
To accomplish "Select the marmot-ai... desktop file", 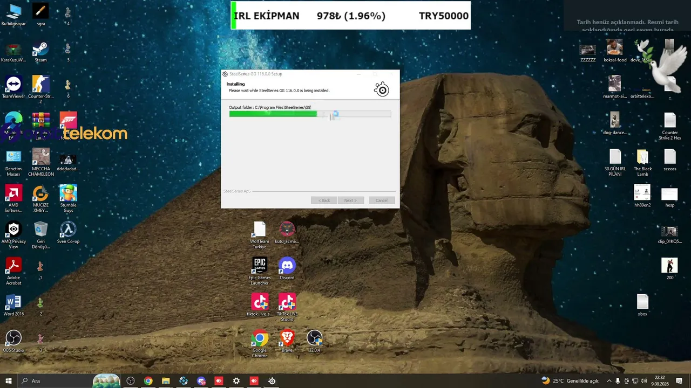I will point(615,88).
